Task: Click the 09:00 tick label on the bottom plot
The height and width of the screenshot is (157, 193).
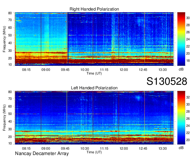Action: click(46, 148)
